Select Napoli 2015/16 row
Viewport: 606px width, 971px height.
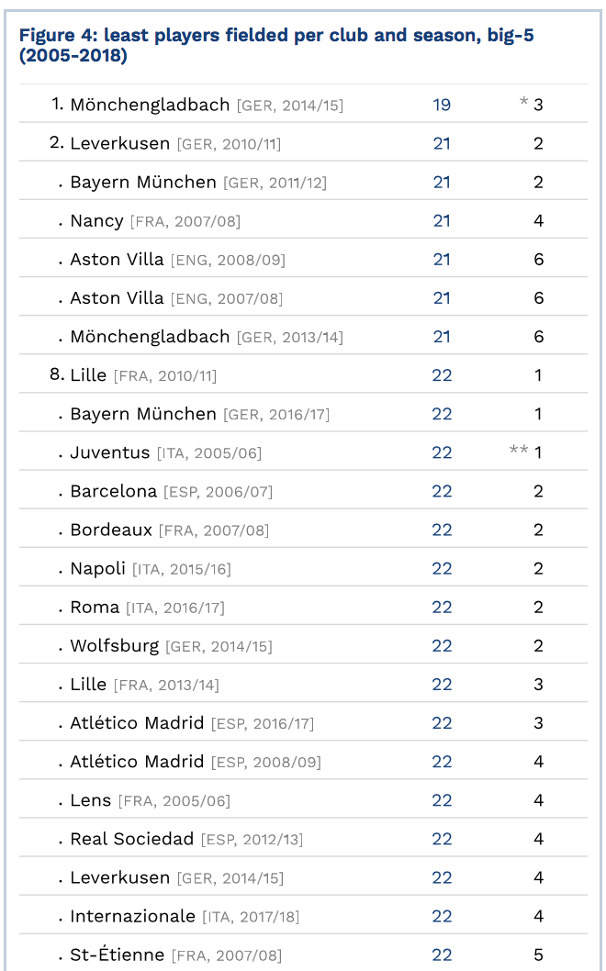[303, 568]
